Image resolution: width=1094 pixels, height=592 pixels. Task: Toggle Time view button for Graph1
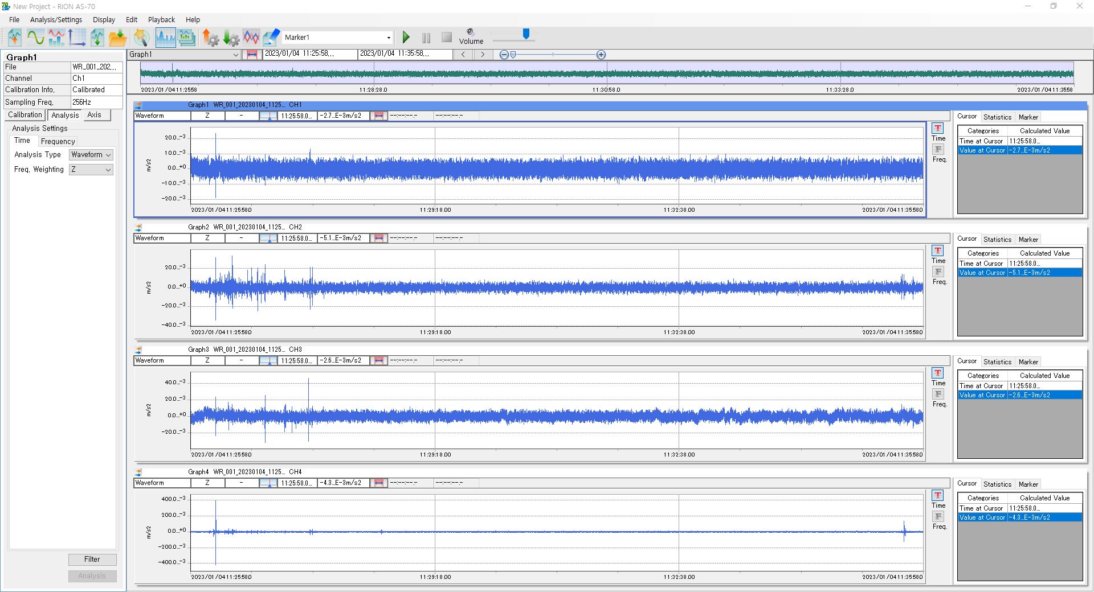(937, 129)
